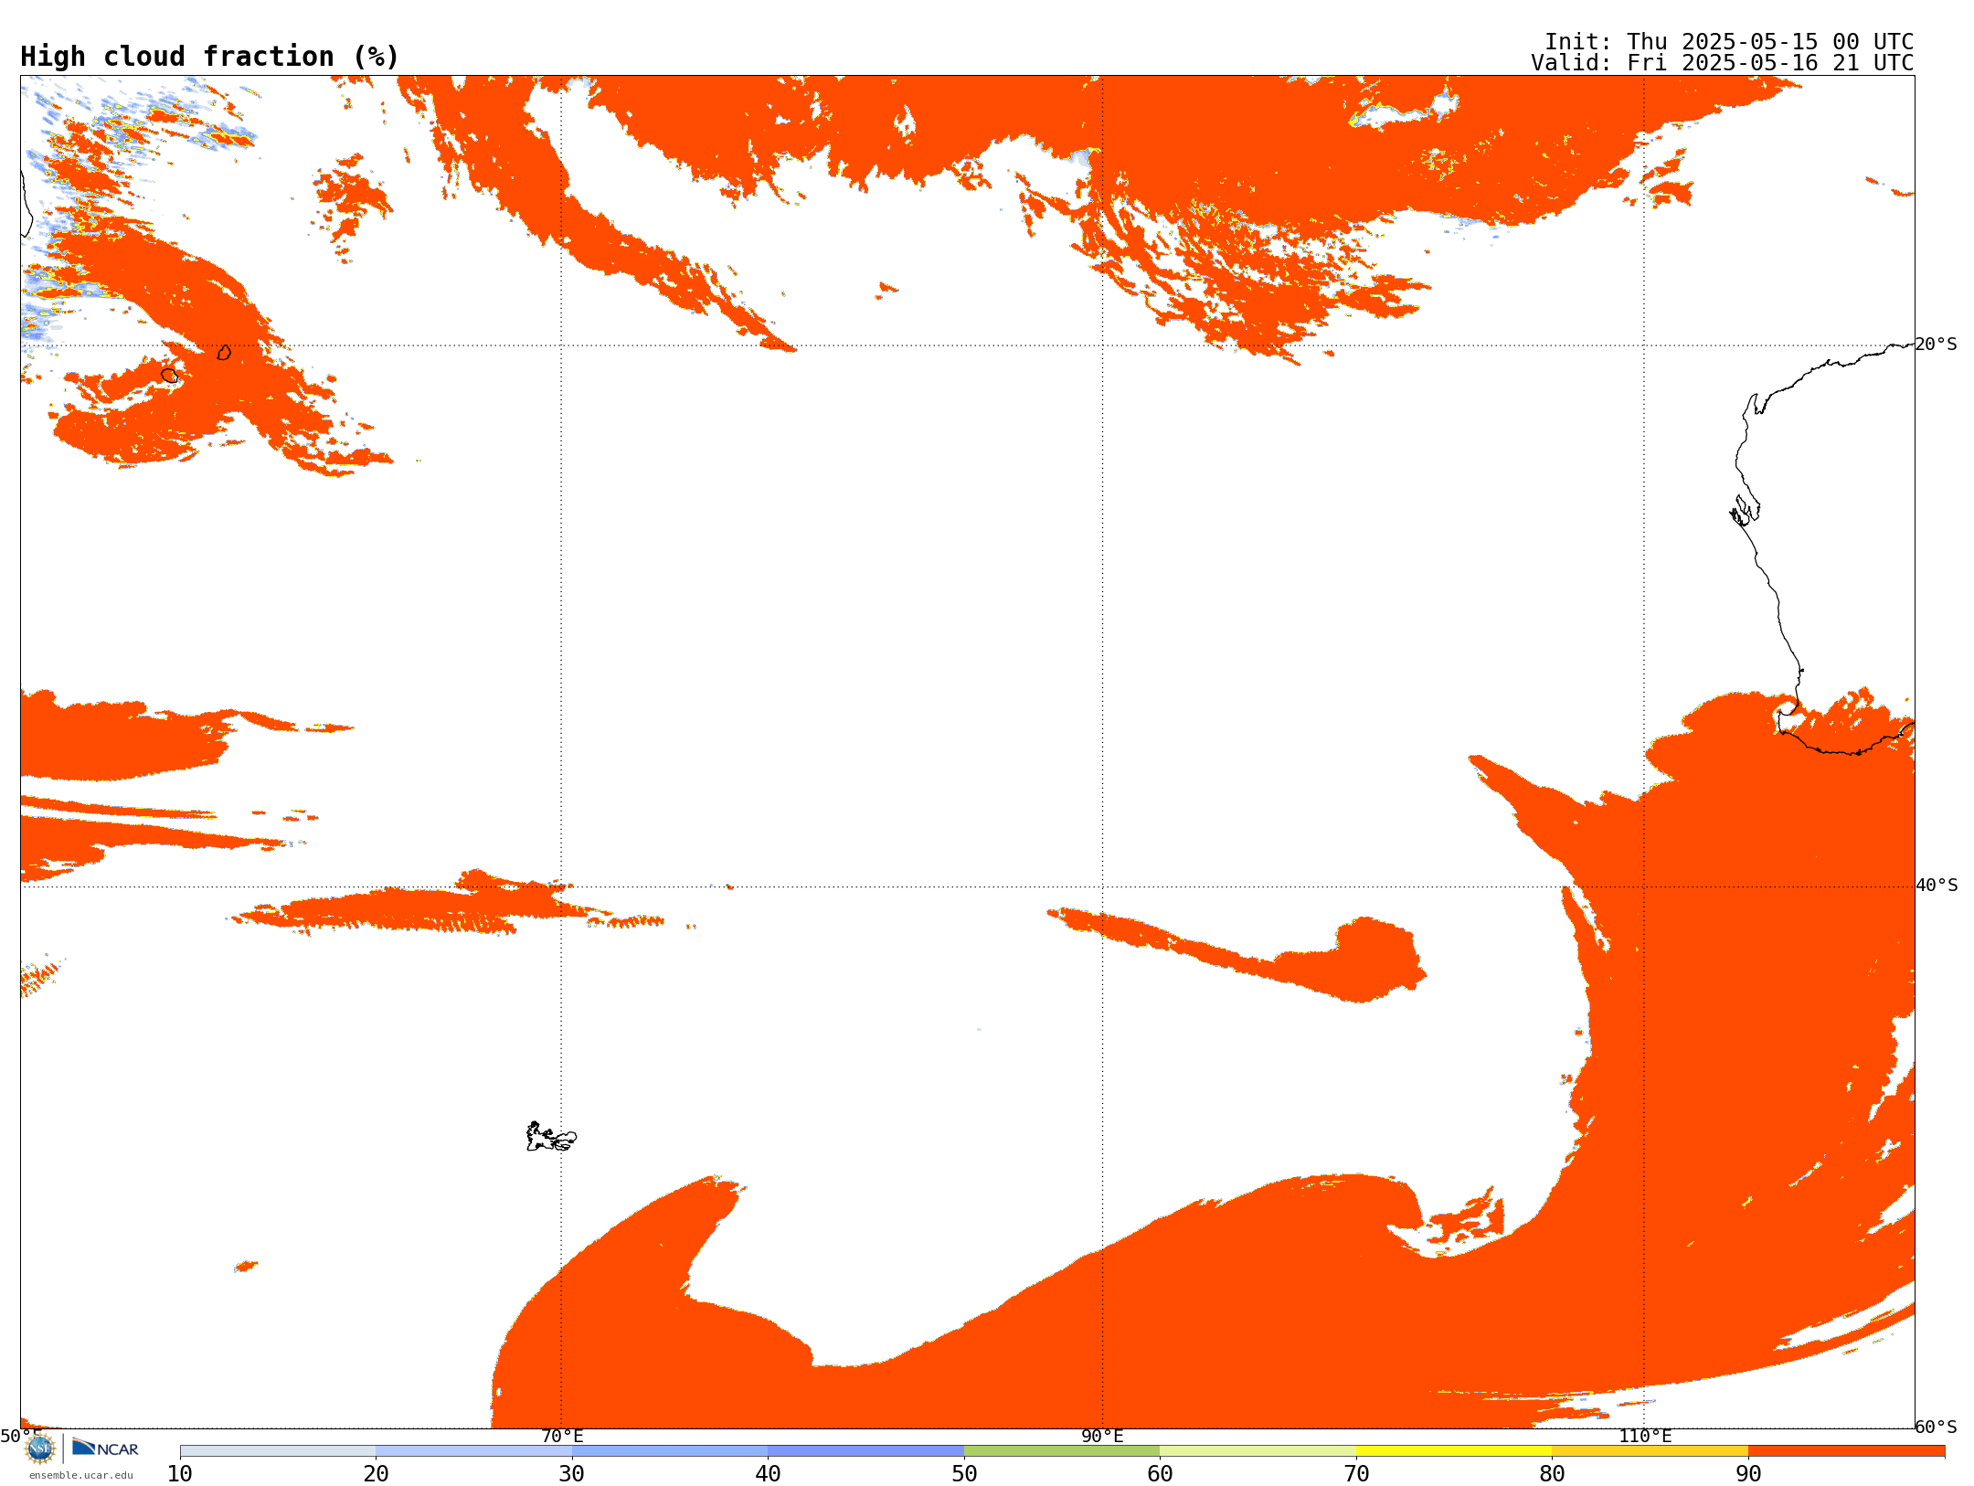Pick the 50-60 green colorbar segment
This screenshot has height=1486, width=1974.
point(1062,1451)
